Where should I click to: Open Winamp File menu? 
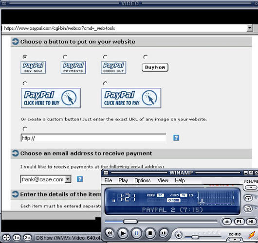pos(108,180)
